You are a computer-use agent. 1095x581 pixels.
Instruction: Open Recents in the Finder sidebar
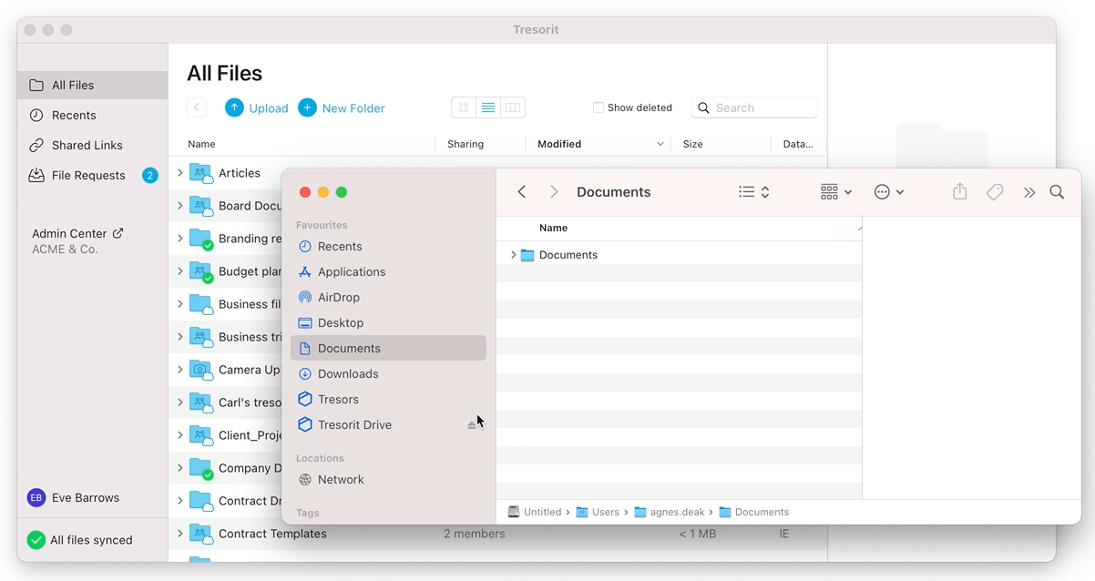point(388,246)
